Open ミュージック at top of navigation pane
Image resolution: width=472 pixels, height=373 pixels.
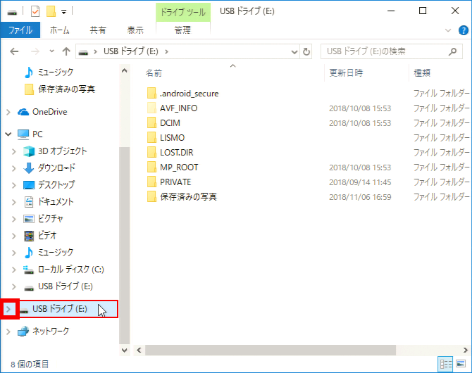pos(49,72)
